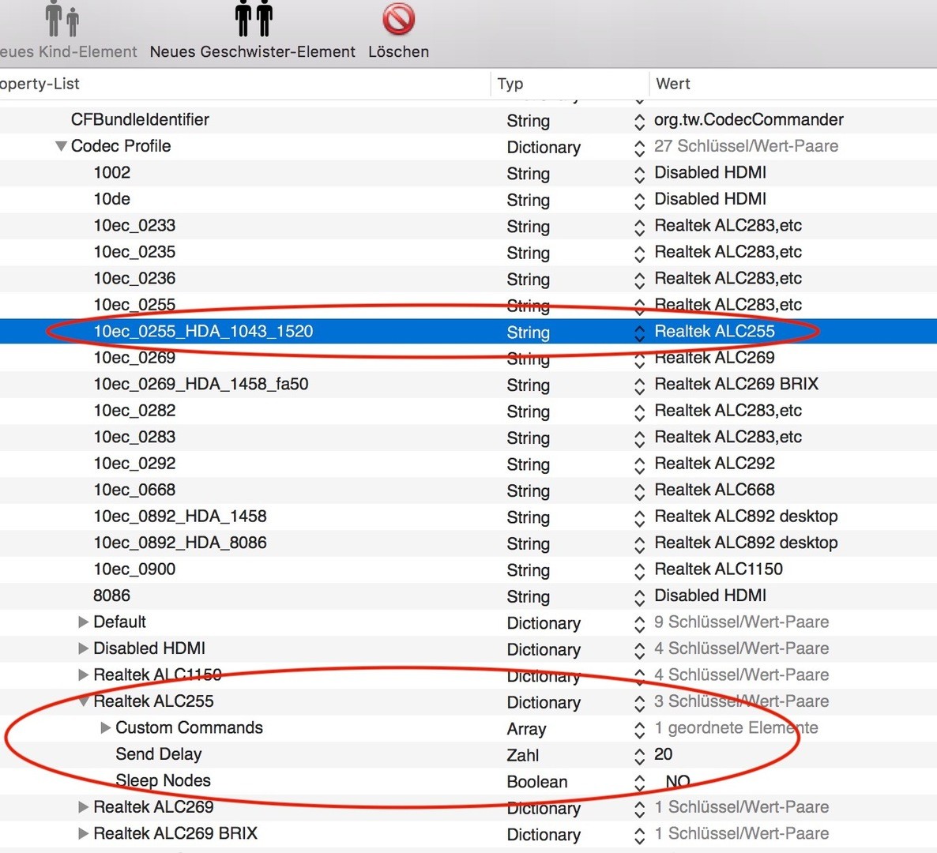Select the 10ec_0233 key
Image resolution: width=937 pixels, height=853 pixels.
134,225
